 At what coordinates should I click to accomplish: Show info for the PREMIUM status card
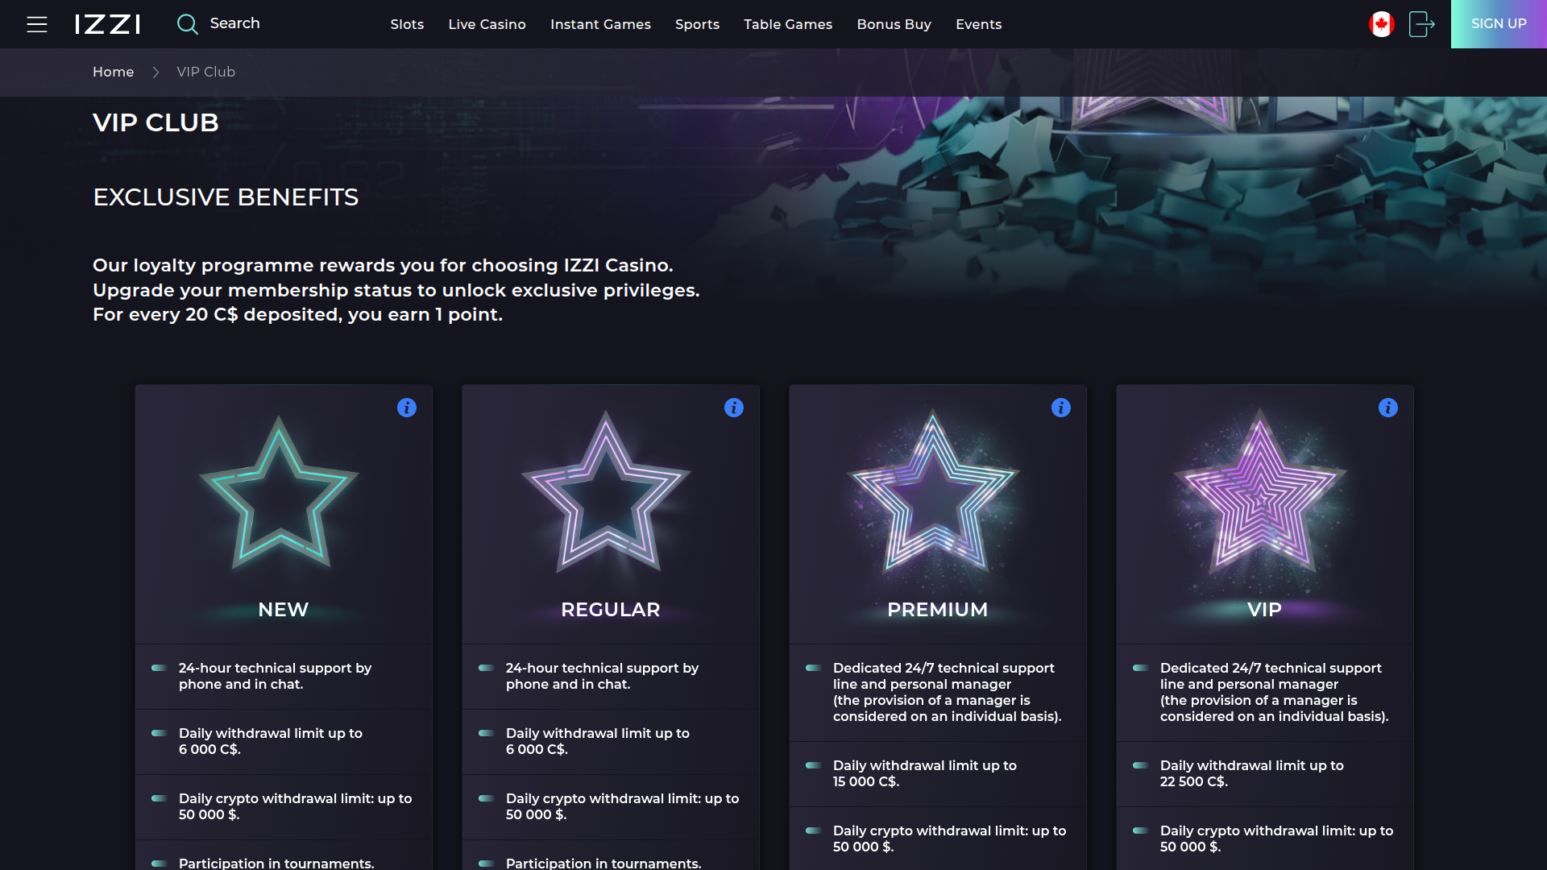pyautogui.click(x=1061, y=408)
